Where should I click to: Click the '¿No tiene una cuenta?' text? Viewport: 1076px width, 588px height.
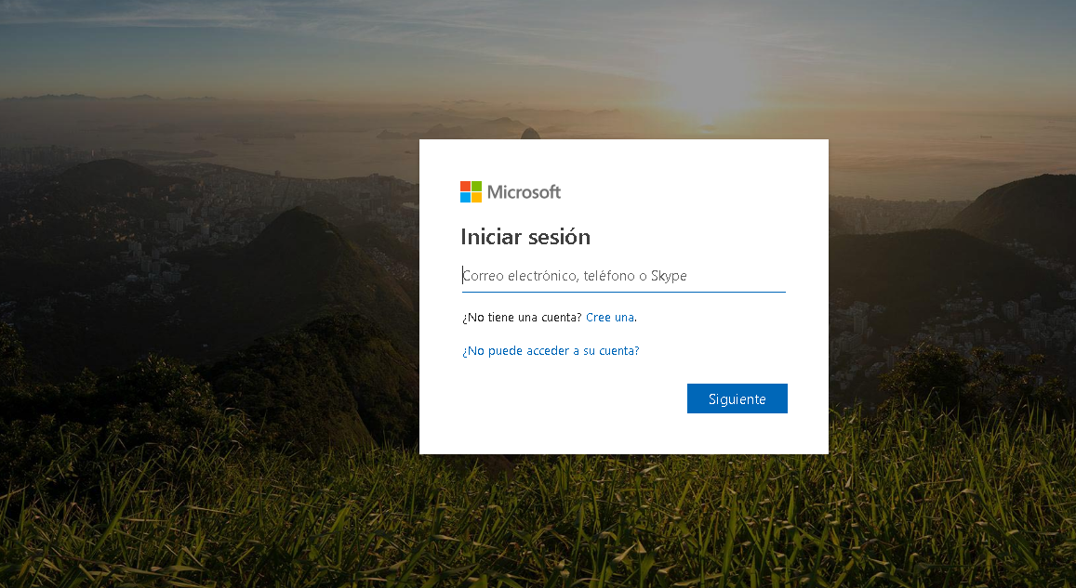tap(523, 318)
